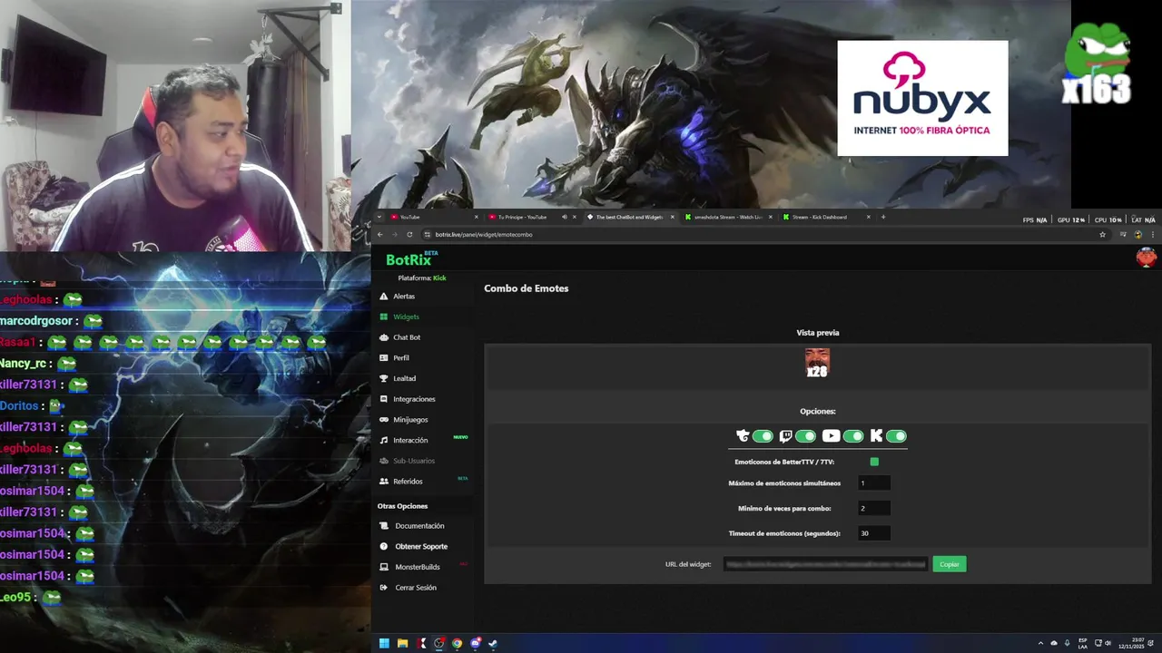Open File Explorer from the taskbar
The height and width of the screenshot is (653, 1162).
(x=402, y=643)
